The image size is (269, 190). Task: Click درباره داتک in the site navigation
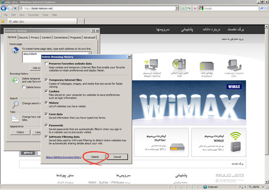coord(211,29)
